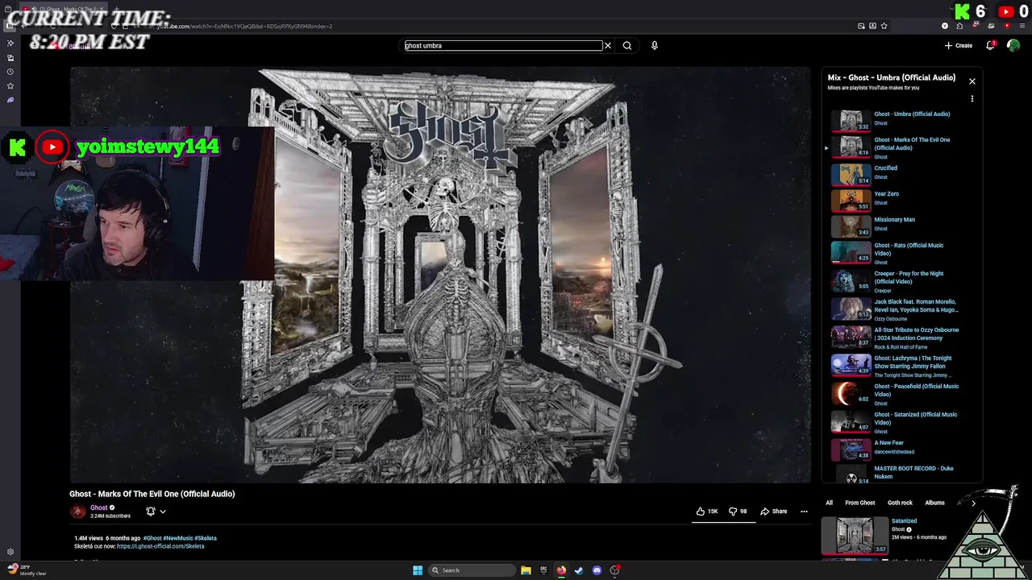Expand the subscription notification dropdown chevron
Screen dimensions: 1032x580
(163, 512)
